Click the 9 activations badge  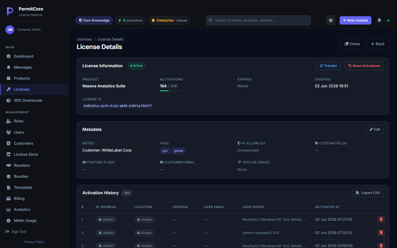[x=130, y=20]
